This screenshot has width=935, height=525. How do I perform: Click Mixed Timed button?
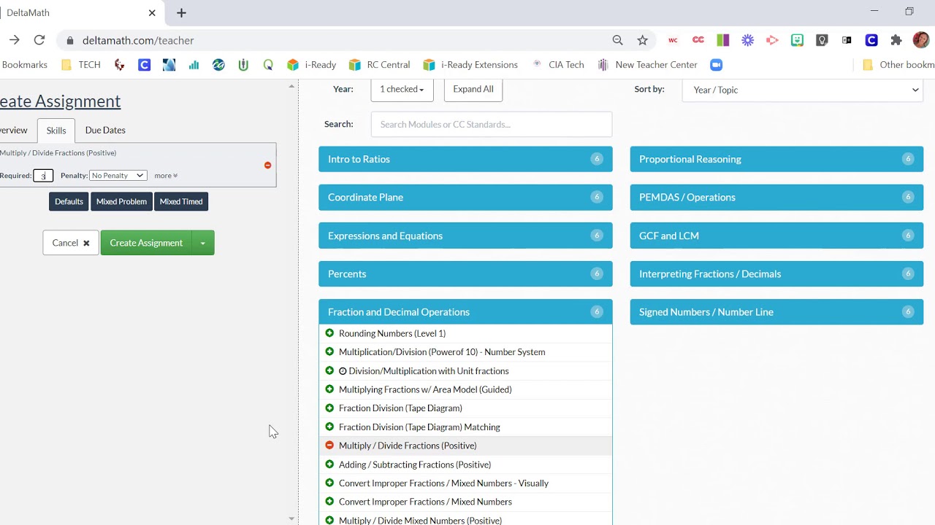181,201
